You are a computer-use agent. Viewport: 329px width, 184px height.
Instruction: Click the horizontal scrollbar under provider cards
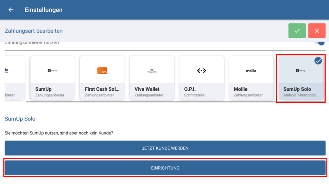click(151, 102)
